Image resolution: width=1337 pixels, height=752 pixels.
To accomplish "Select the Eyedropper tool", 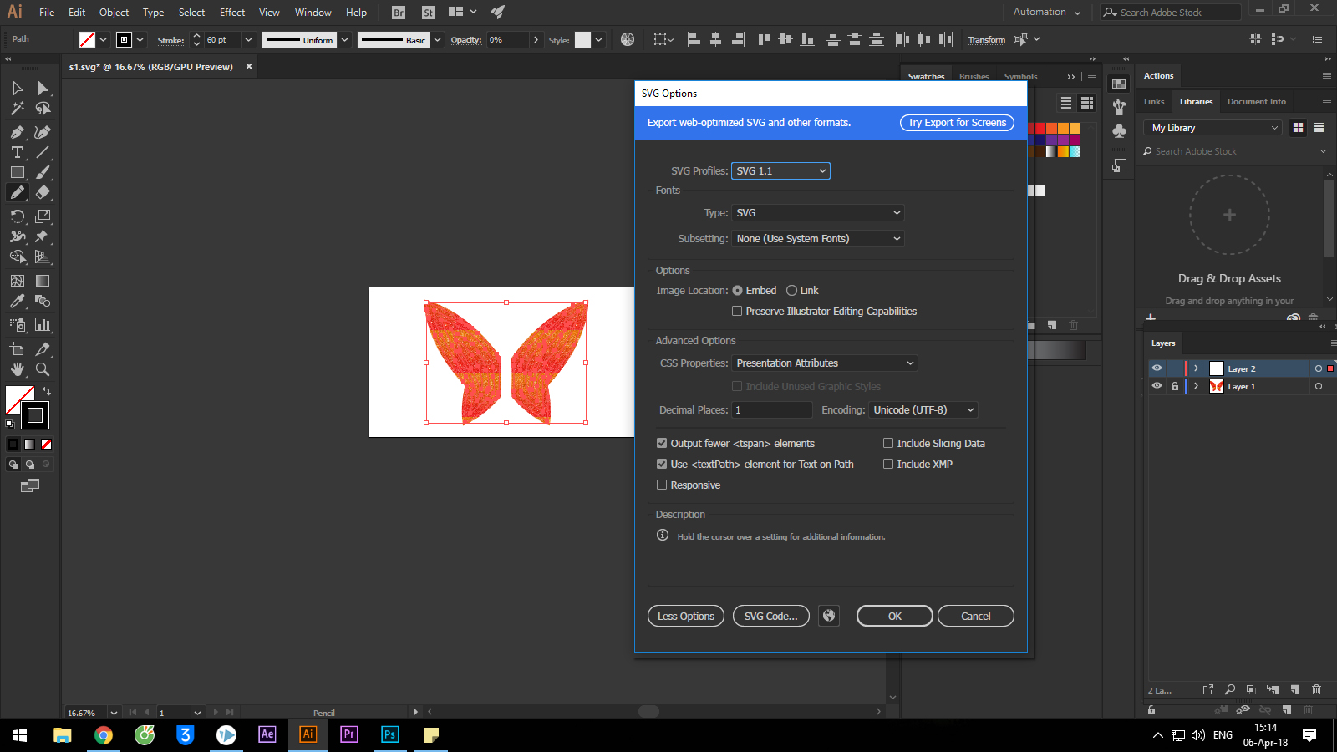I will coord(18,301).
